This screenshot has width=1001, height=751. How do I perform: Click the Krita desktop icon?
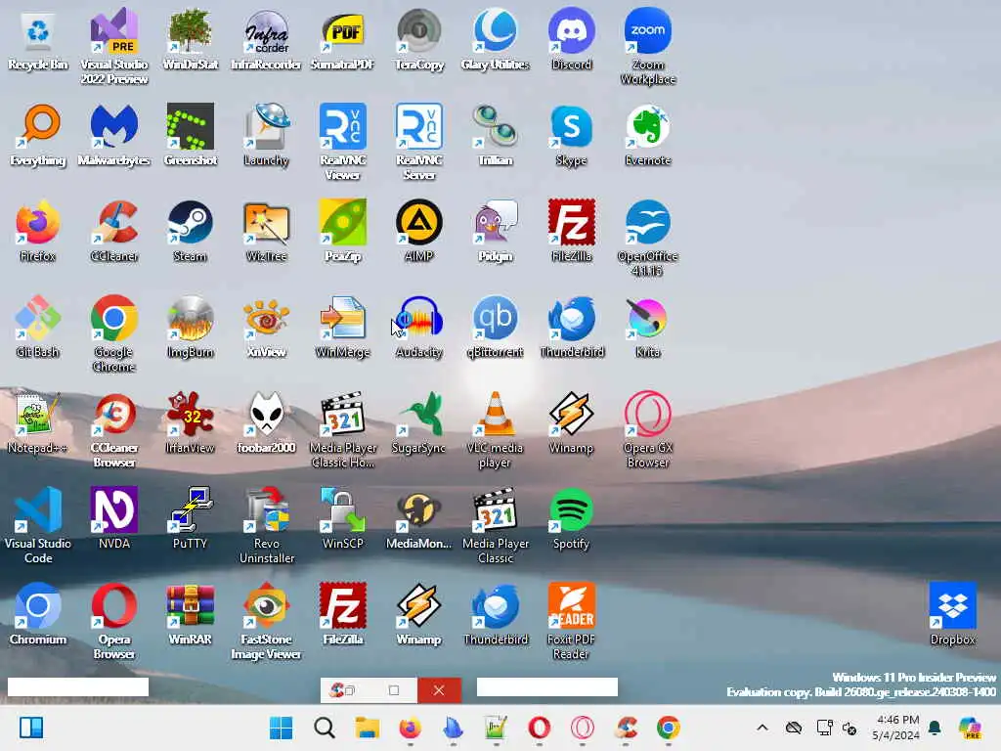[648, 327]
